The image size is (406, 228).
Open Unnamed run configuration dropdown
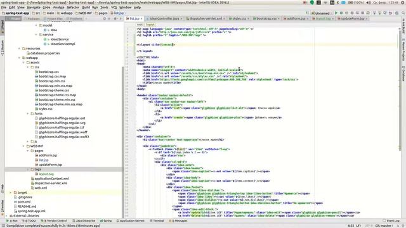click(x=322, y=13)
